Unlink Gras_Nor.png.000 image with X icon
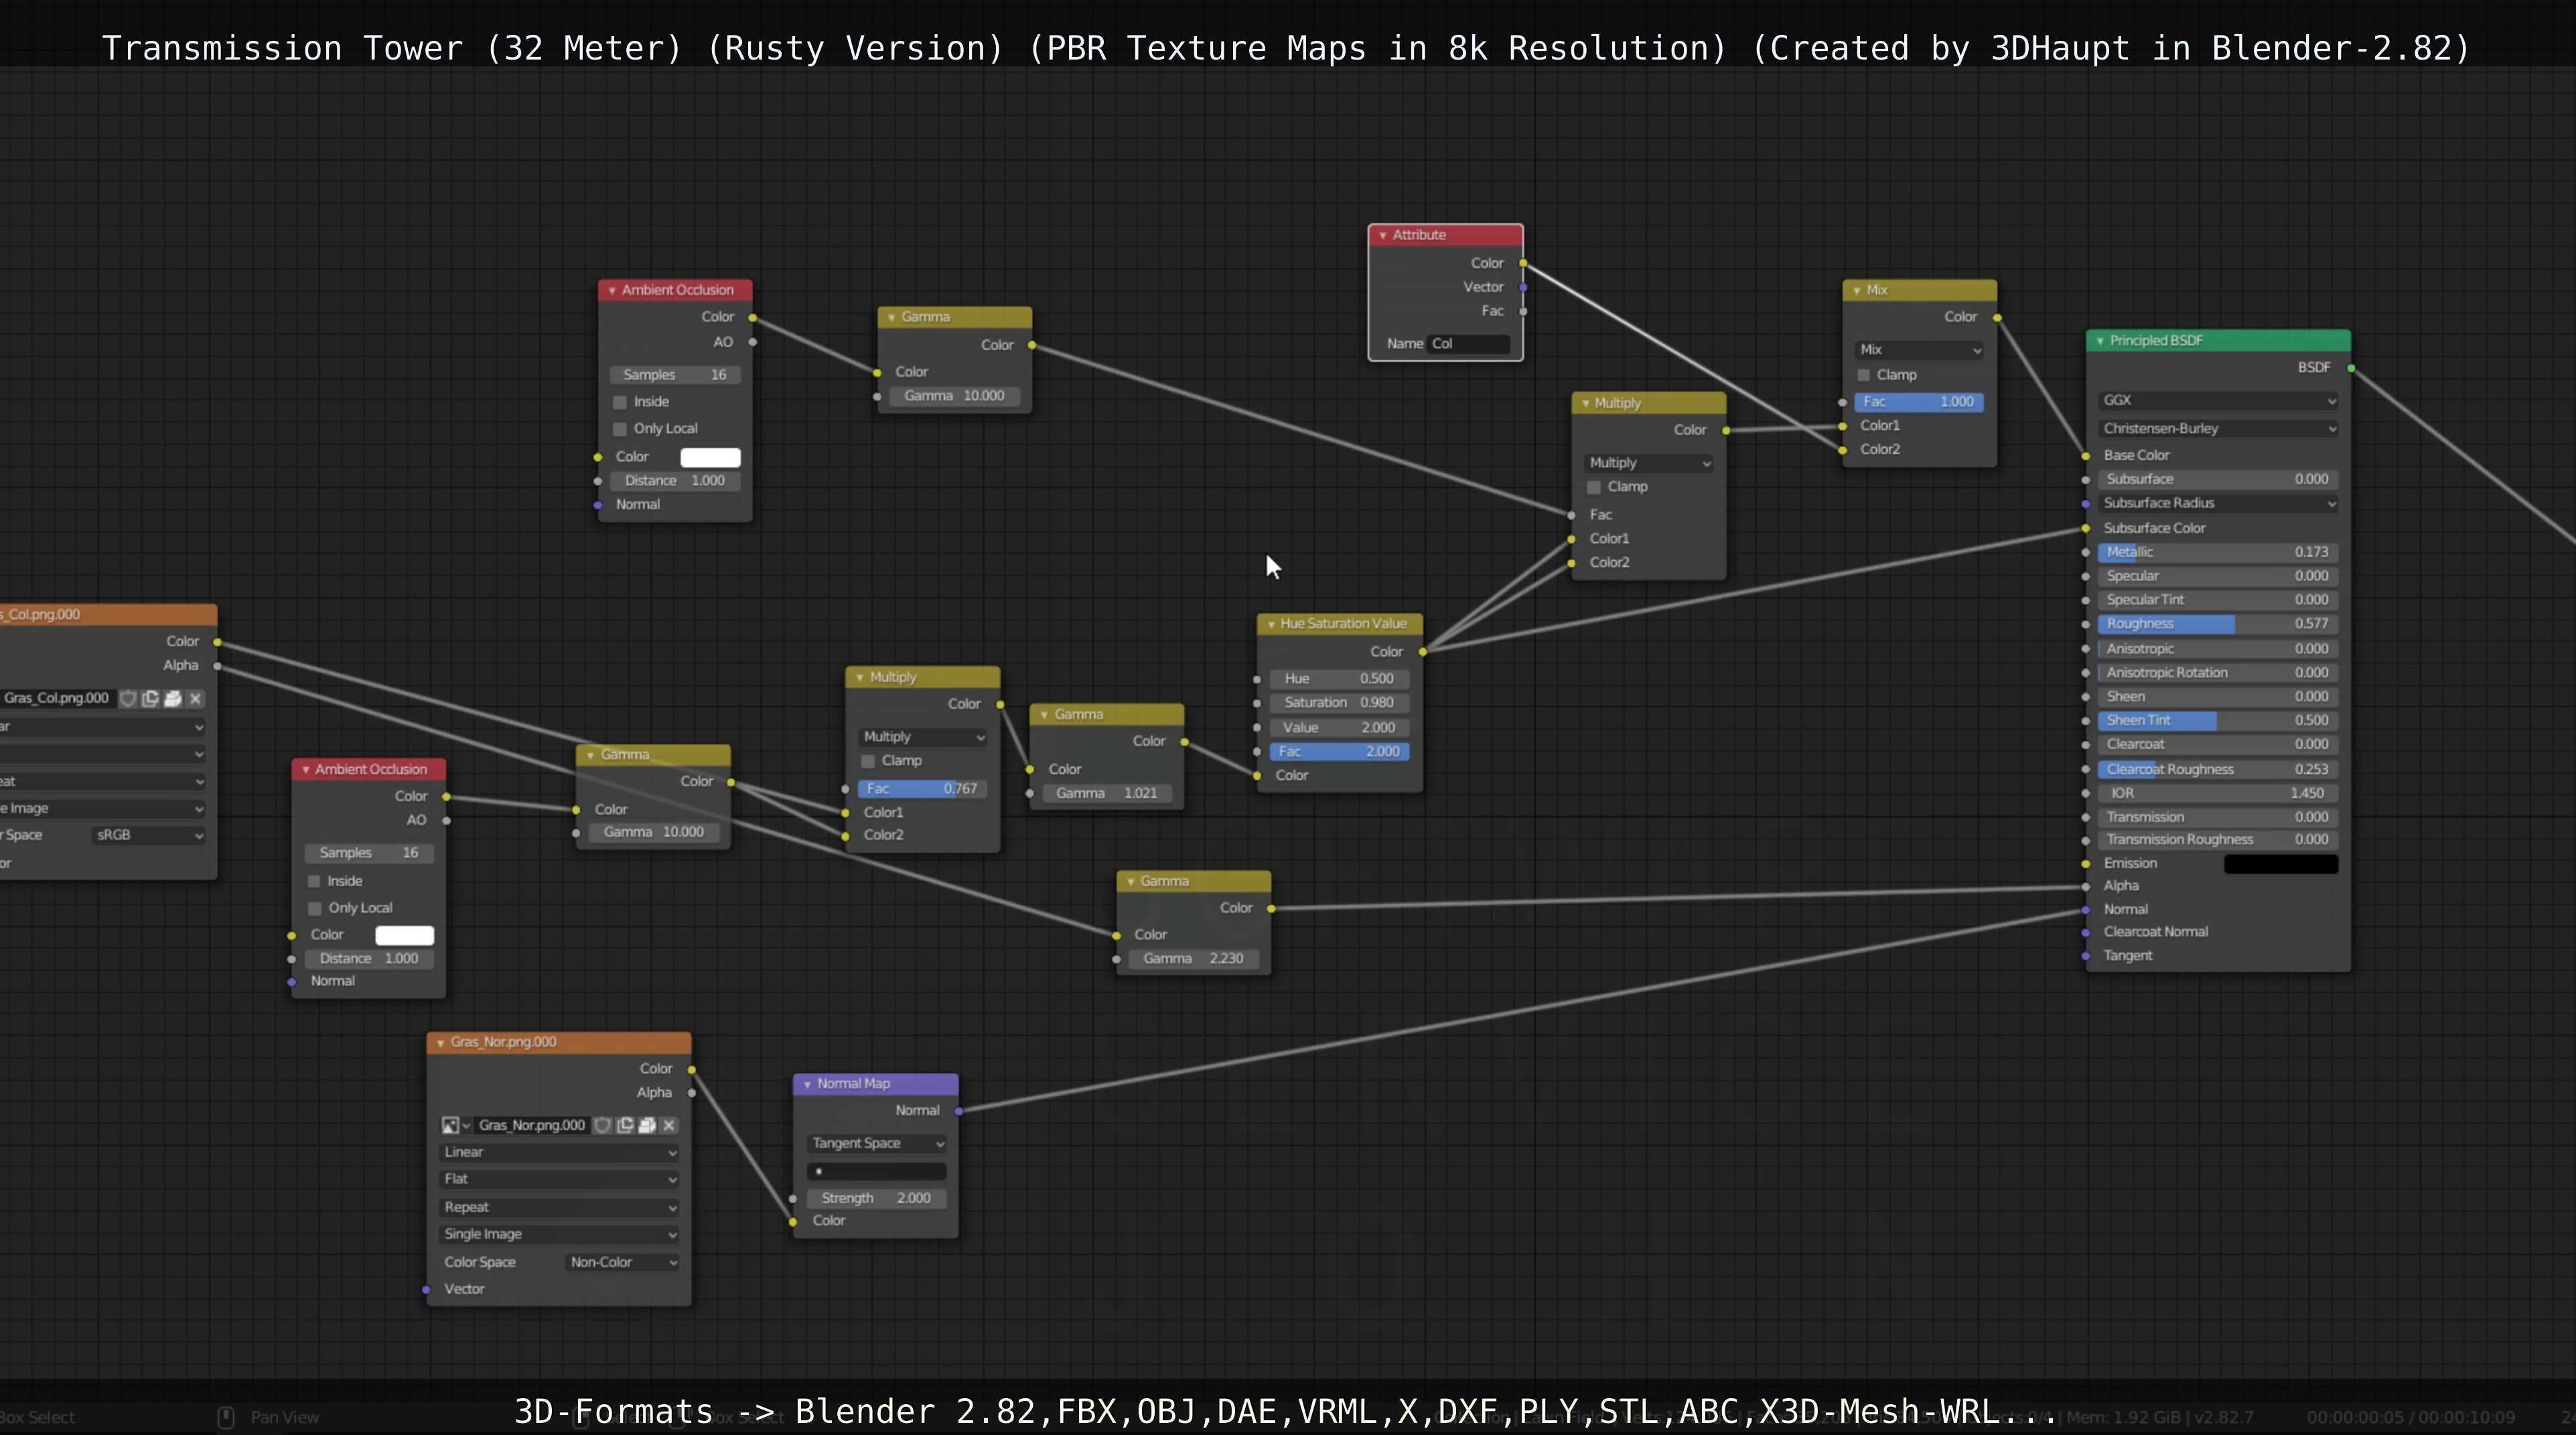 669,1125
